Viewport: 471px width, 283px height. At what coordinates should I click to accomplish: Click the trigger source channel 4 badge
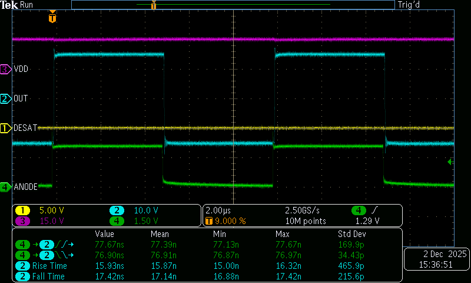pos(357,210)
